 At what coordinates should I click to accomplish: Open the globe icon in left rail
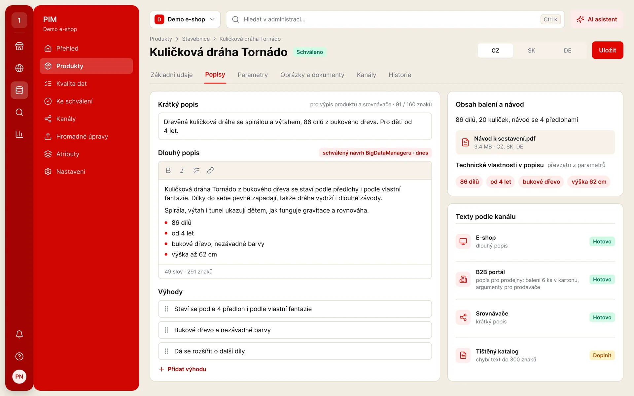(x=19, y=68)
